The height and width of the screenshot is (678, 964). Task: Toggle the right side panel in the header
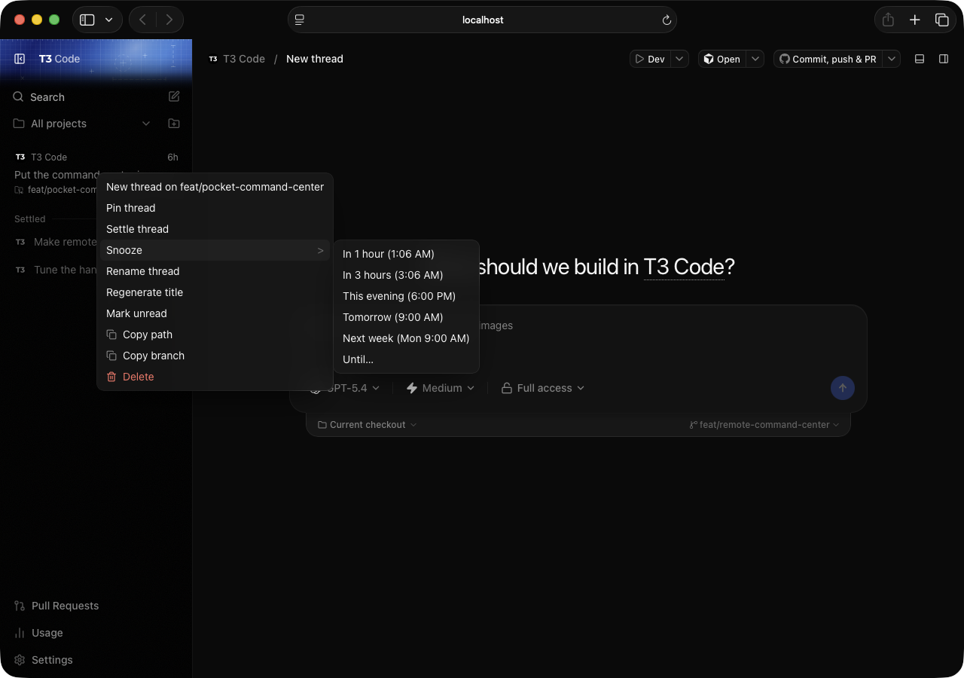(x=944, y=59)
